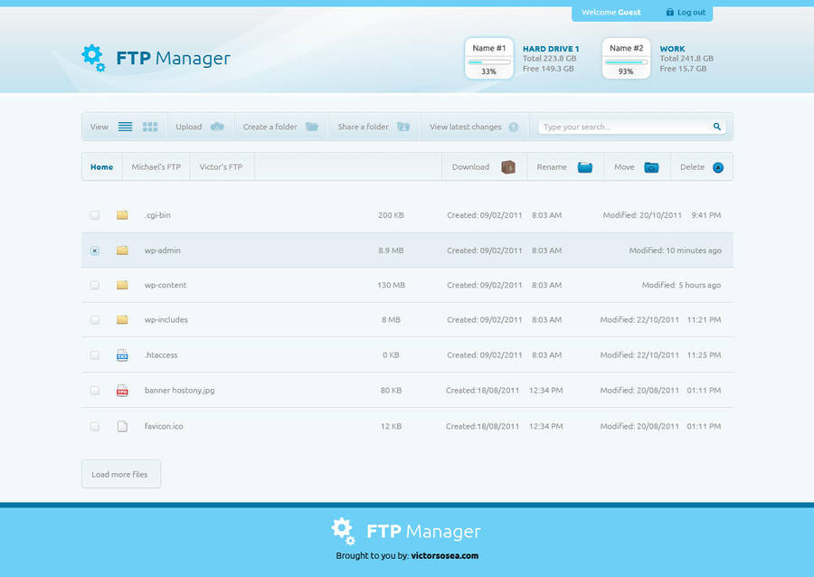Viewport: 814px width, 577px height.
Task: Click the Share a folder label
Action: pos(363,127)
